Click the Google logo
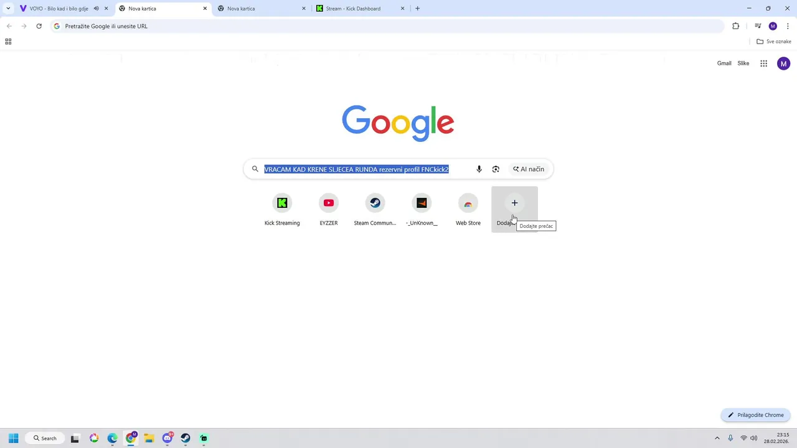797x448 pixels. point(398,123)
